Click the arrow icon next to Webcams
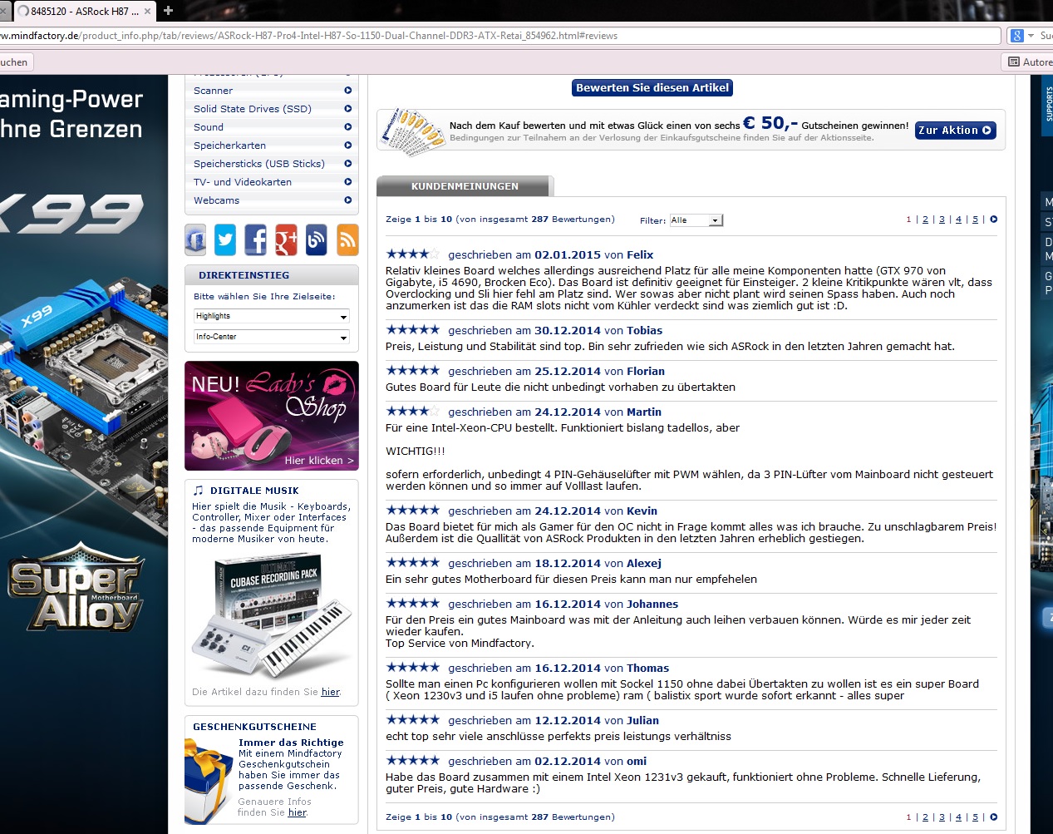Viewport: 1053px width, 834px height. point(347,200)
